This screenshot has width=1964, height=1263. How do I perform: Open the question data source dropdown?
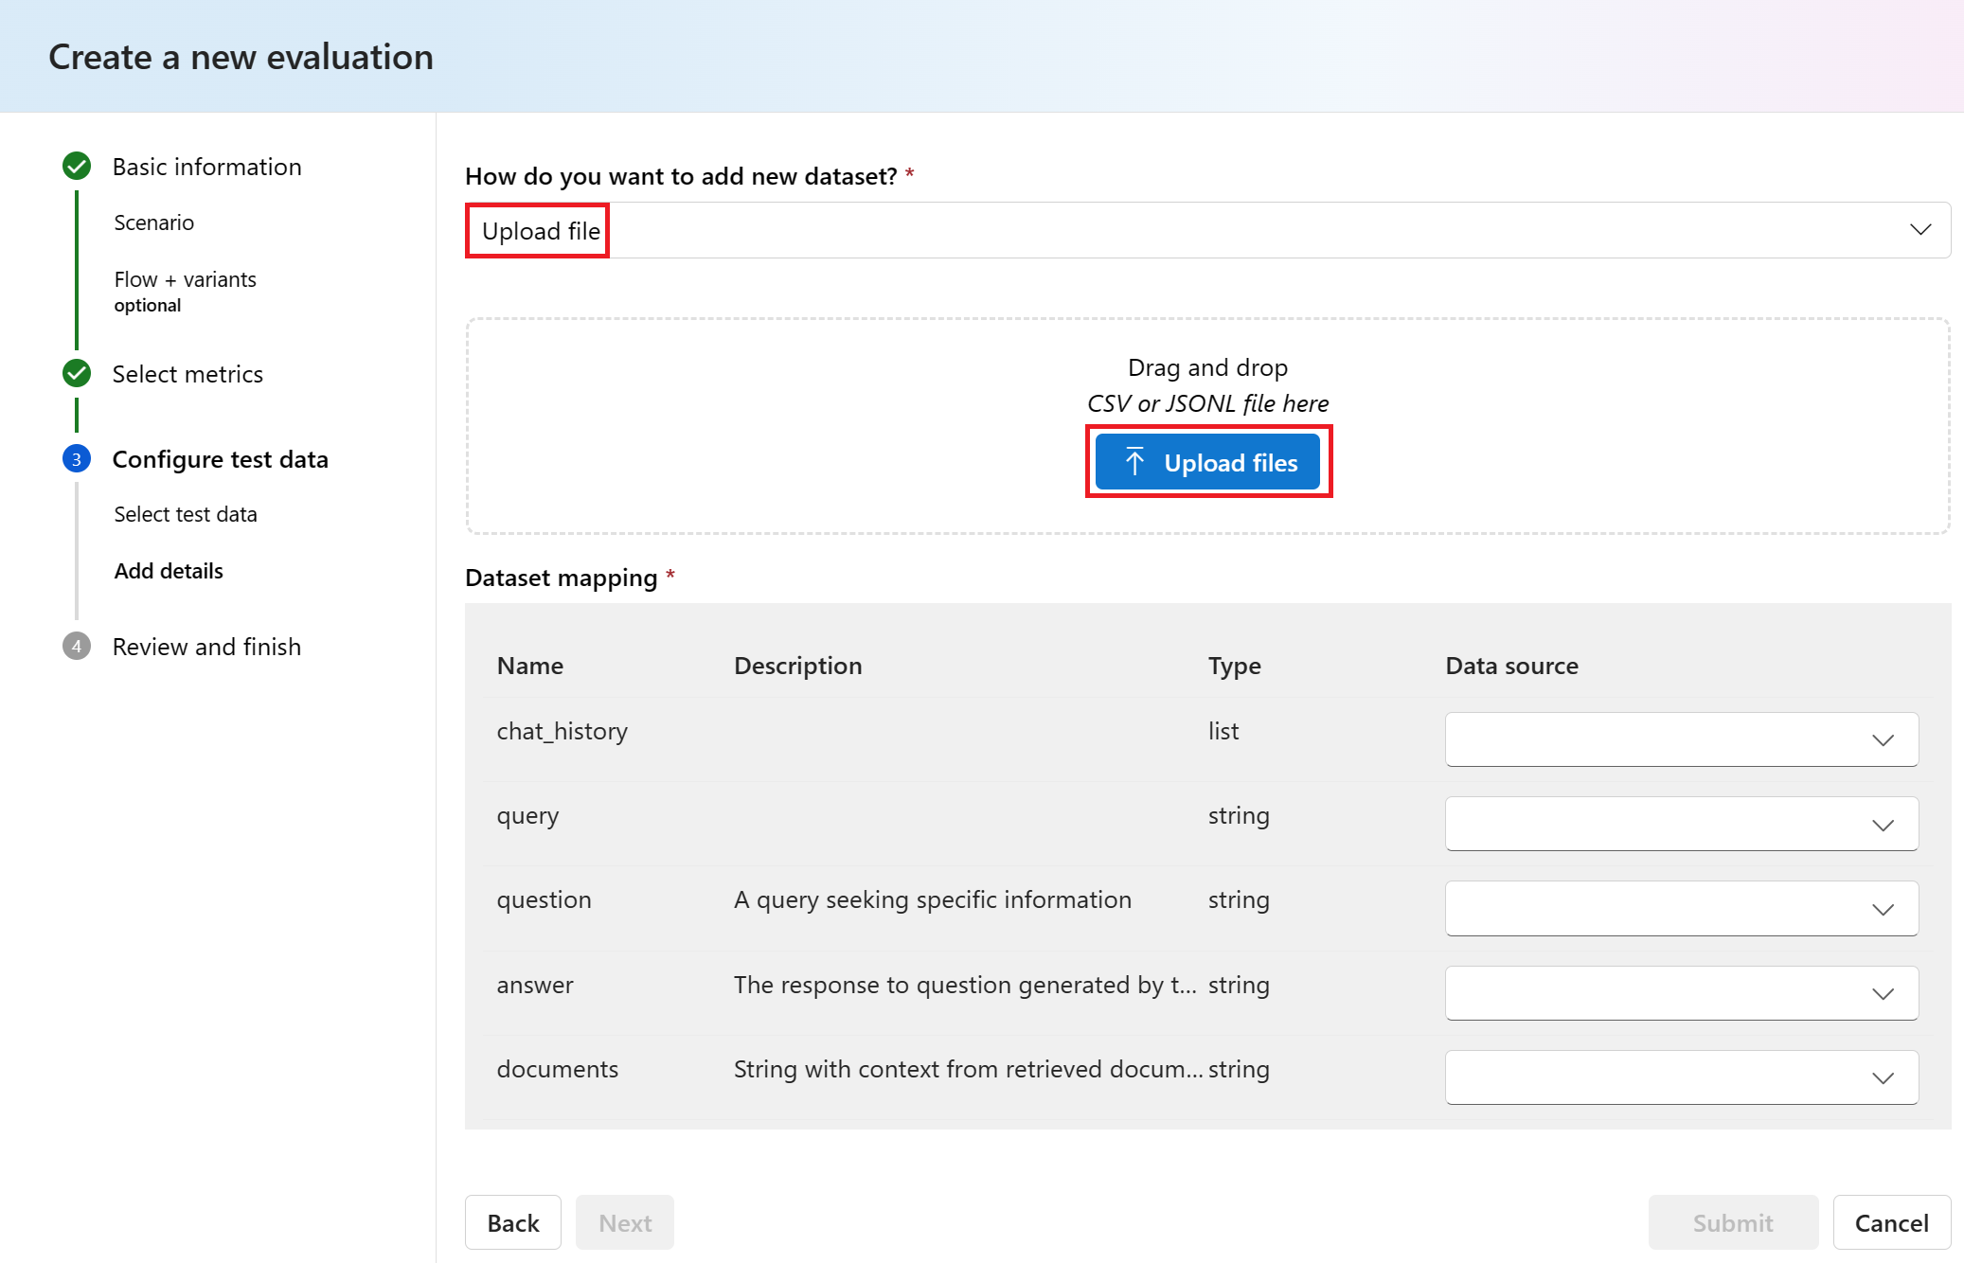(x=1681, y=909)
